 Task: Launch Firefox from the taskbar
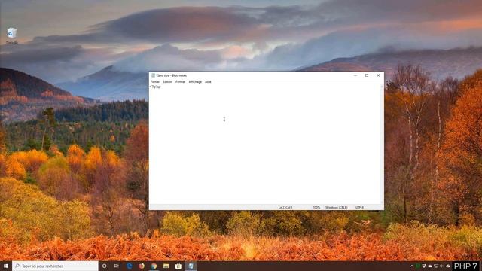click(x=142, y=266)
